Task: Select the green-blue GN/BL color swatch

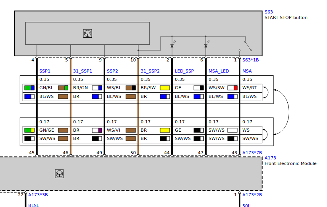Action: (29, 88)
